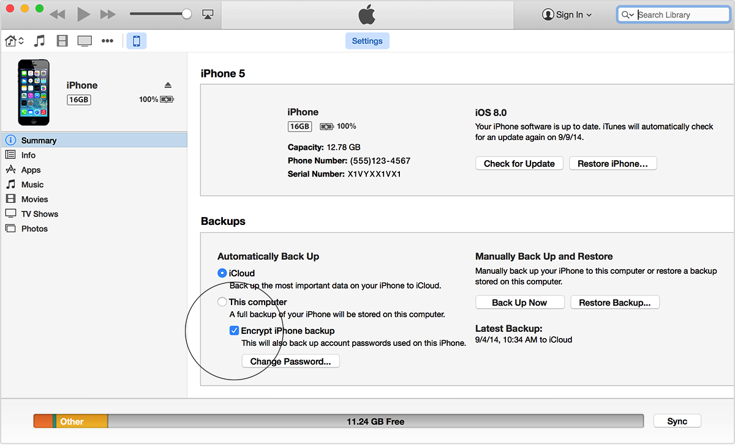Select TV Shows in the sidebar
Image resolution: width=735 pixels, height=445 pixels.
pyautogui.click(x=94, y=214)
